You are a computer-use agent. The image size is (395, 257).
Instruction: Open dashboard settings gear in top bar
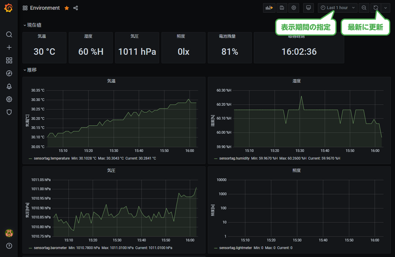(294, 8)
